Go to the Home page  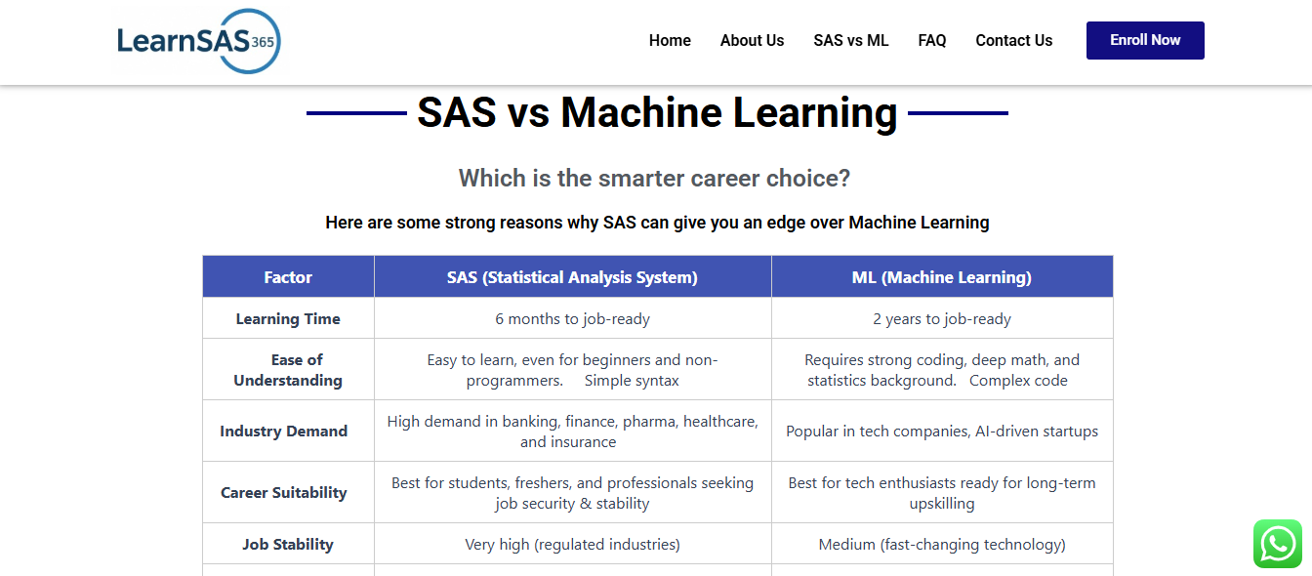coord(670,41)
